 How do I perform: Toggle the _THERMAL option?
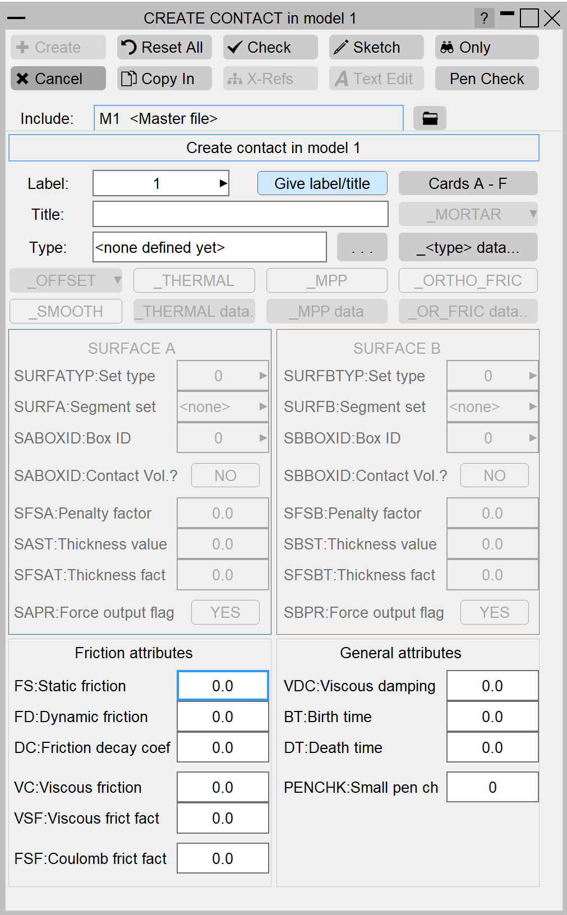click(194, 280)
